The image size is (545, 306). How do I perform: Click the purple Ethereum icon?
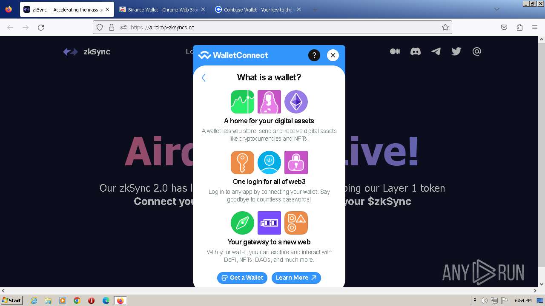[296, 102]
